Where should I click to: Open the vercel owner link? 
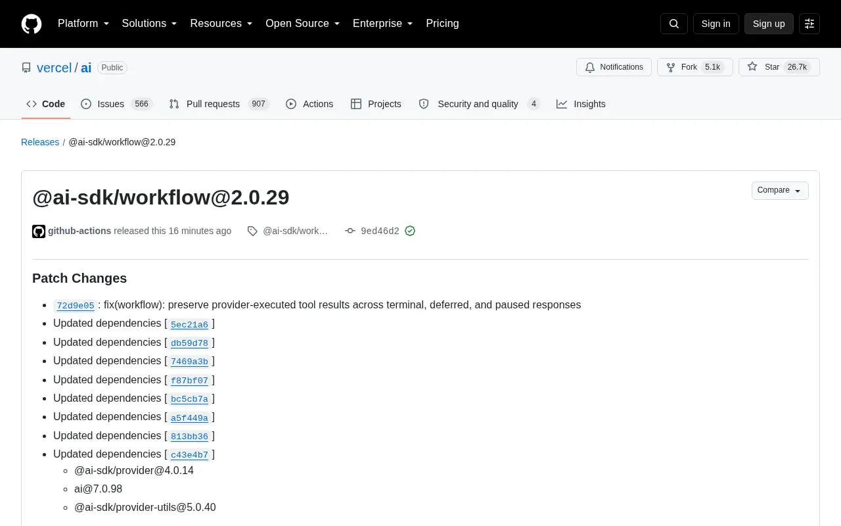click(x=54, y=68)
